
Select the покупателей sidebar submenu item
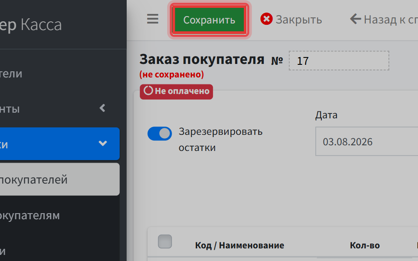60,179
